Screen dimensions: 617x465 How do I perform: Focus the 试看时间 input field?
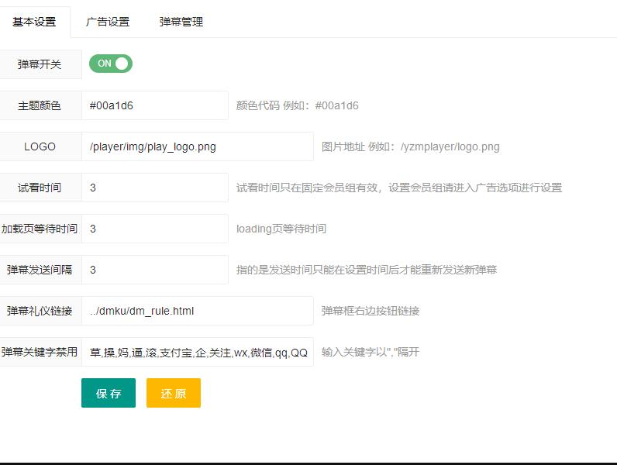click(x=155, y=188)
